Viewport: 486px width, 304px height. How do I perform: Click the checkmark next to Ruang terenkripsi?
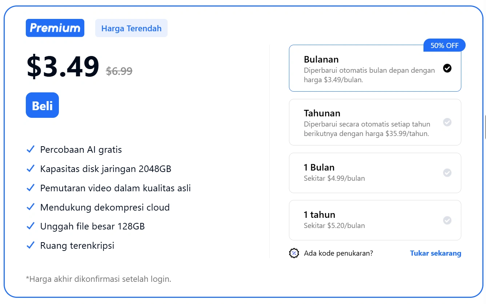point(31,245)
